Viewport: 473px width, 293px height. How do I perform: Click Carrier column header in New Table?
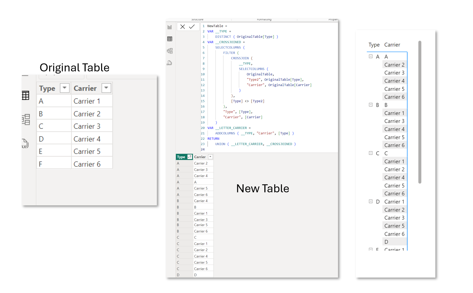click(x=200, y=157)
